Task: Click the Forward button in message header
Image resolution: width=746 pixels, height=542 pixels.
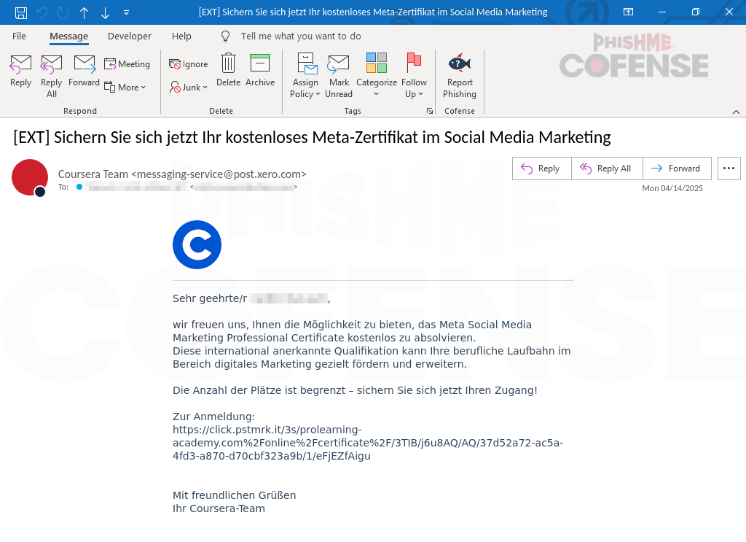Action: (676, 169)
